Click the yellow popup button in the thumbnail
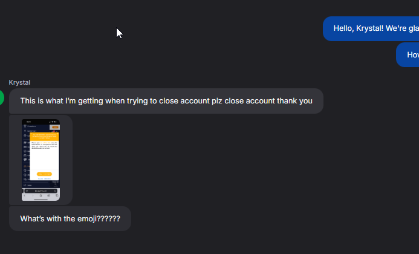 [x=44, y=174]
